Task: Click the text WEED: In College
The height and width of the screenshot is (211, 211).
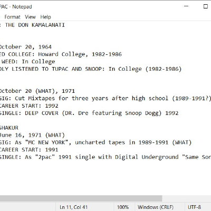Action: (28, 62)
